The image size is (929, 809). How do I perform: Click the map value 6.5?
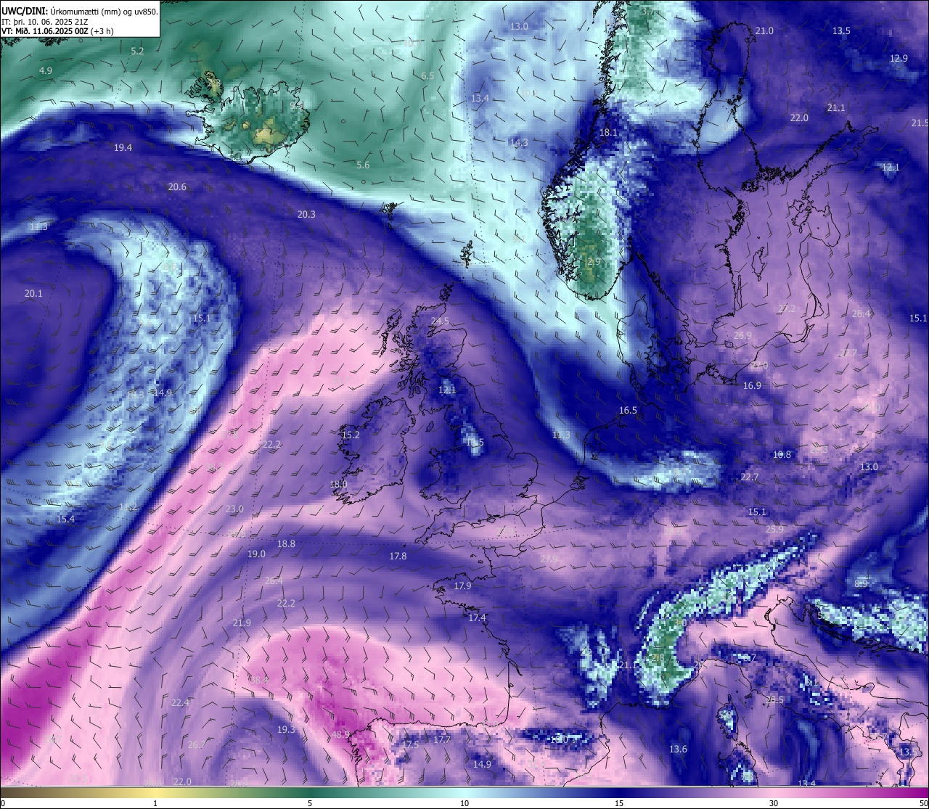pos(427,76)
